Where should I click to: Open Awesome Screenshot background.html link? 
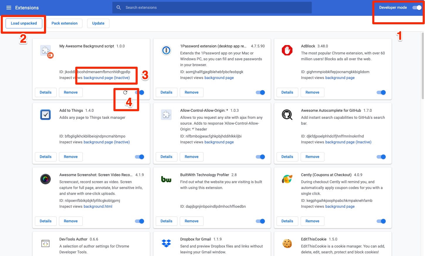point(98,207)
